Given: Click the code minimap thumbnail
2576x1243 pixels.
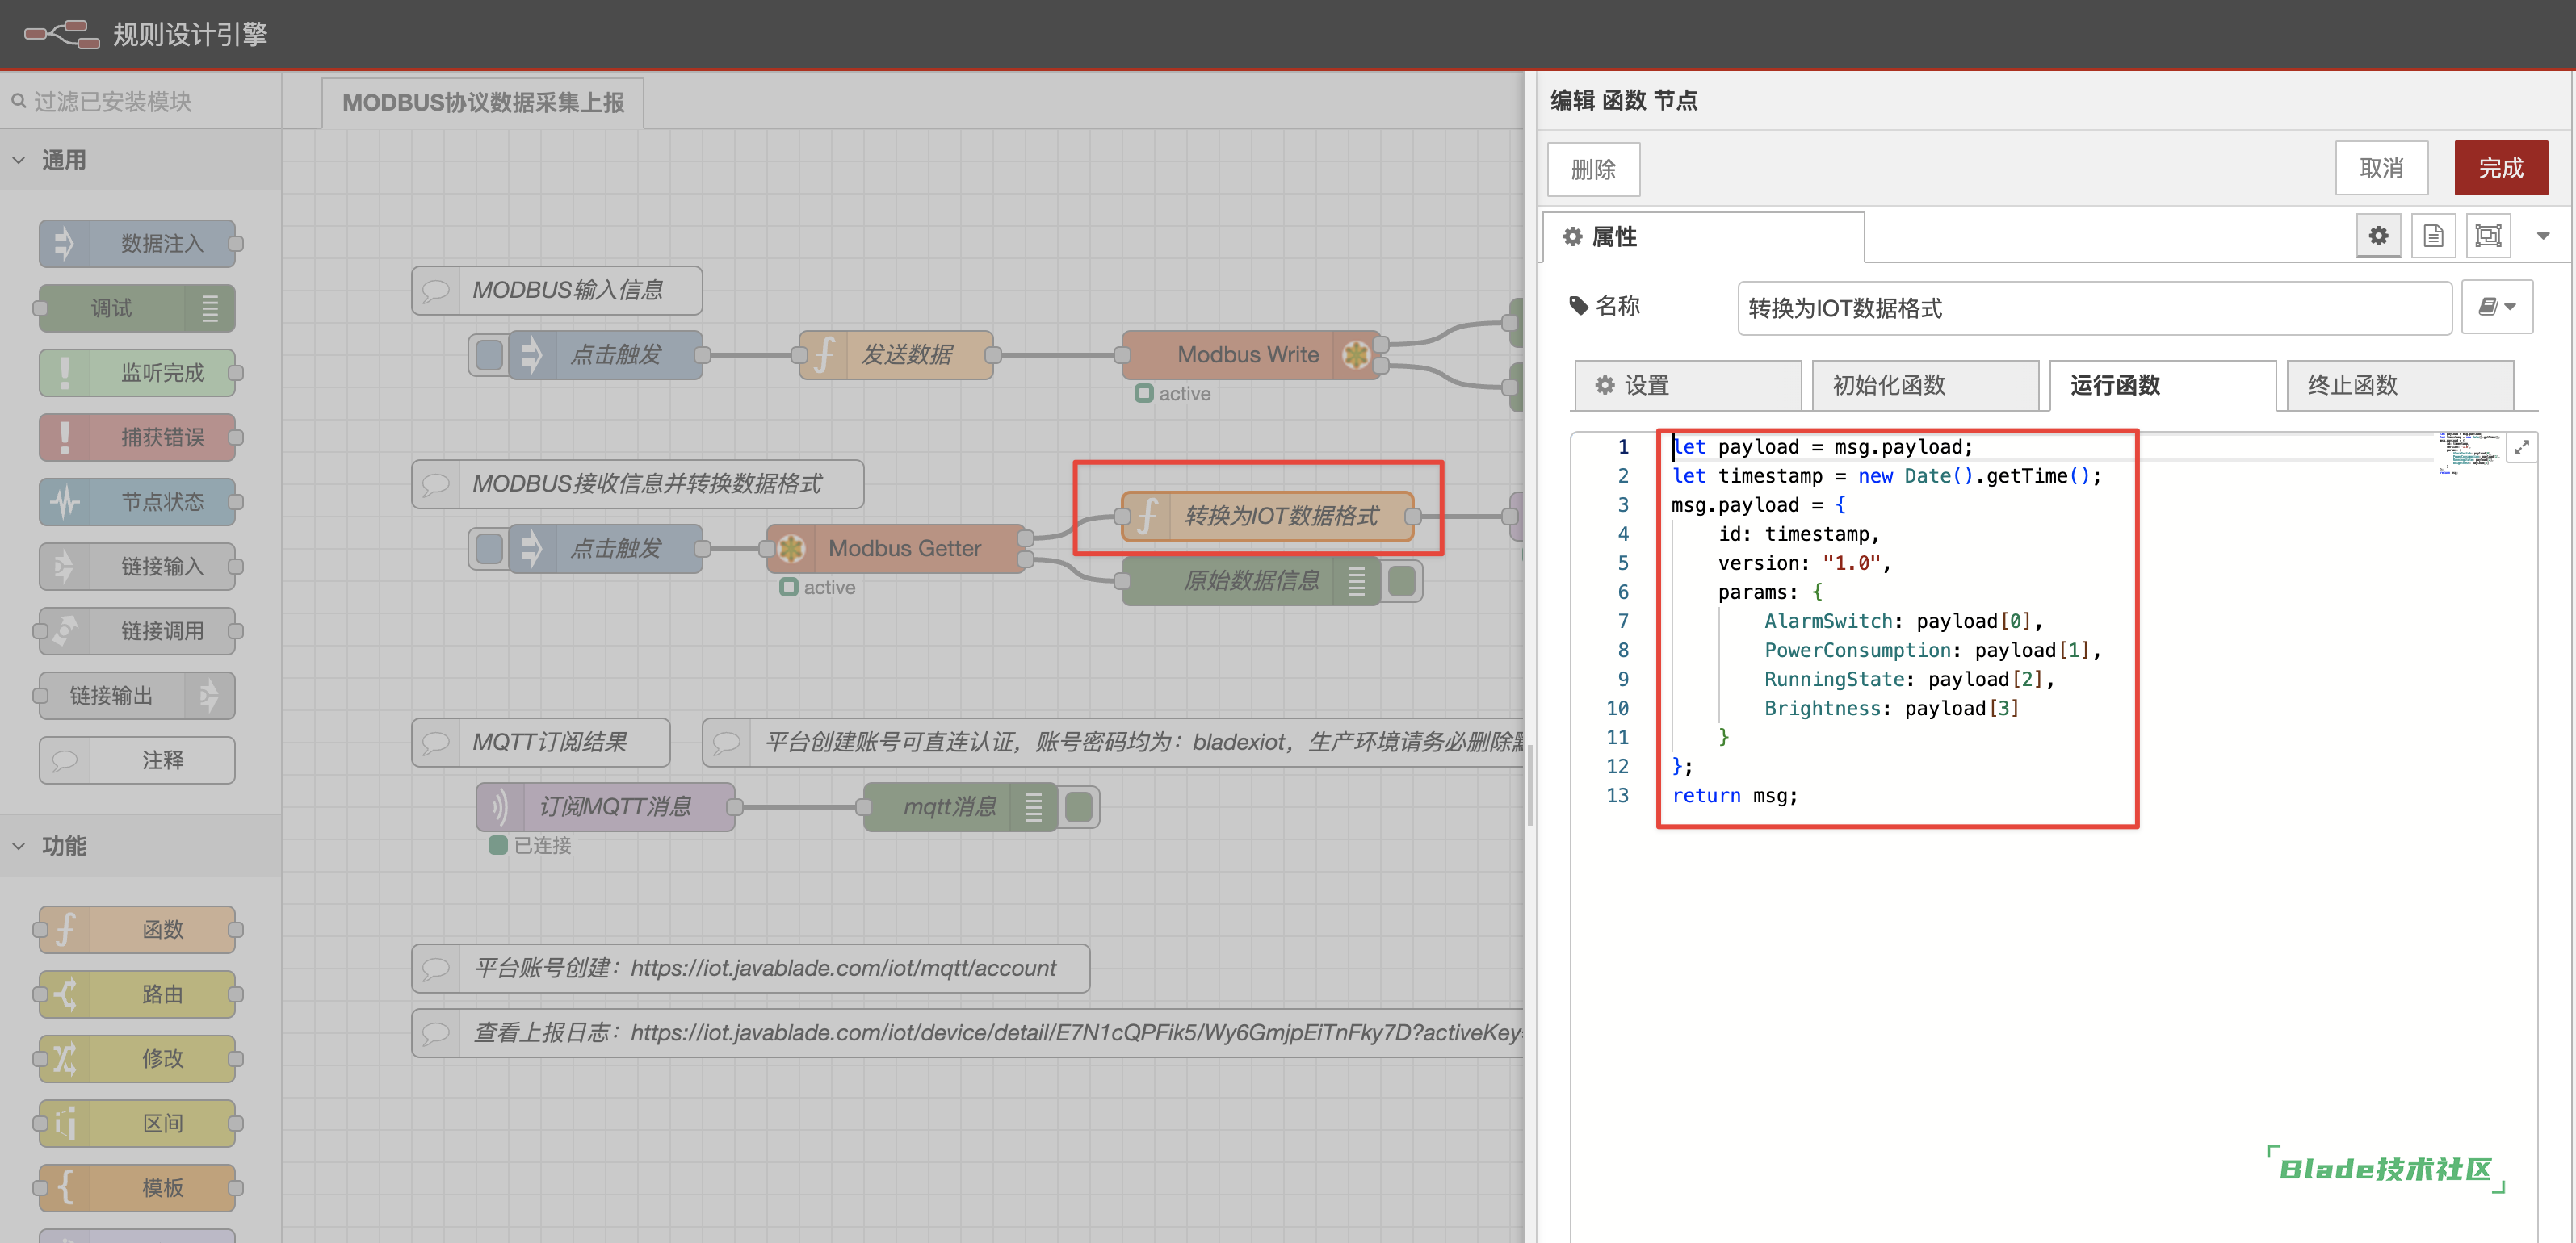Looking at the screenshot, I should (x=2470, y=453).
